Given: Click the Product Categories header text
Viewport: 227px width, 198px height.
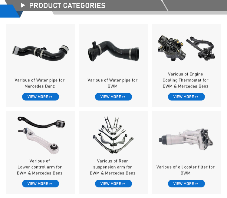Looking at the screenshot, I should [67, 5].
